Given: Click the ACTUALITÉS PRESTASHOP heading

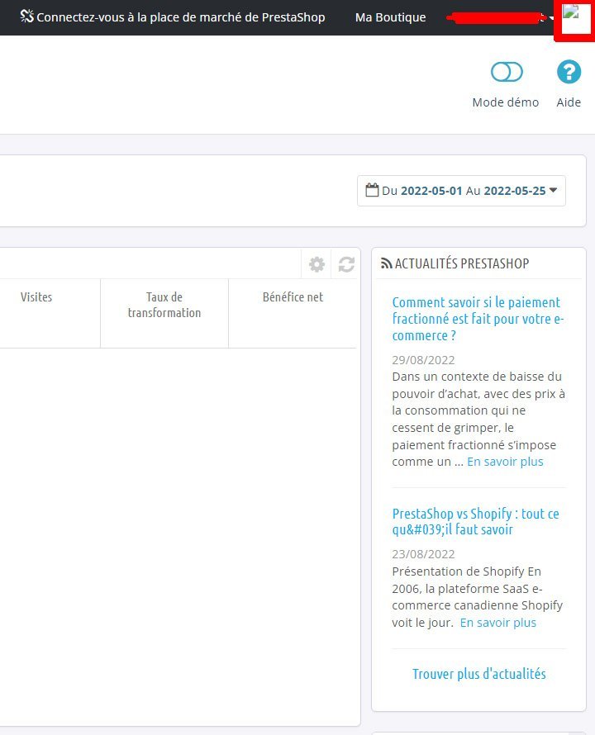Looking at the screenshot, I should tap(462, 263).
